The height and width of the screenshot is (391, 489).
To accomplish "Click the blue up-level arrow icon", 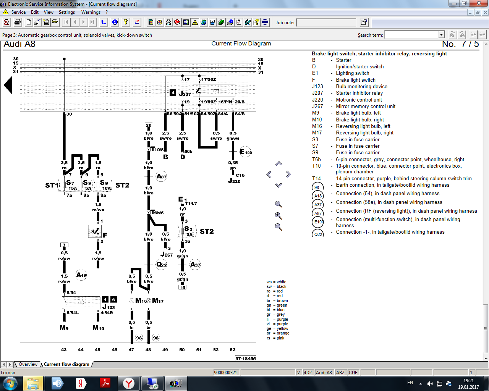I will coord(104,22).
